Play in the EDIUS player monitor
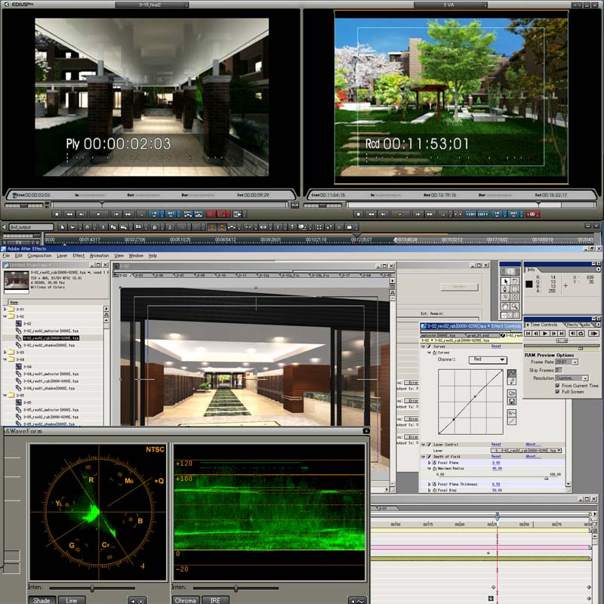604x604 pixels. [x=99, y=214]
